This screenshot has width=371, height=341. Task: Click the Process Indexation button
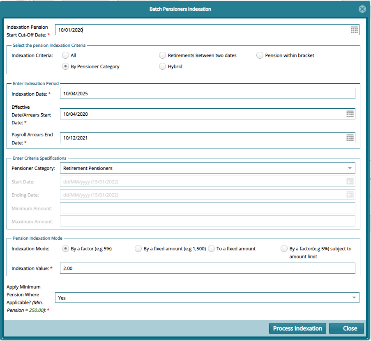(297, 328)
